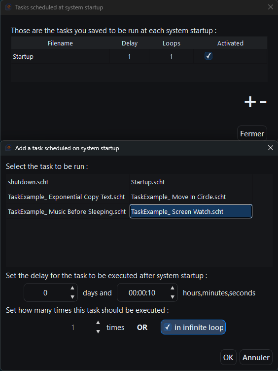Image resolution: width=278 pixels, height=371 pixels.
Task: Select TaskExample_ Music Before Sleeping.scht
Action: coord(68,211)
